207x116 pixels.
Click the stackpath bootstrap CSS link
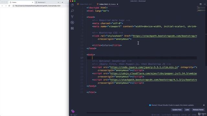[x=165, y=36]
